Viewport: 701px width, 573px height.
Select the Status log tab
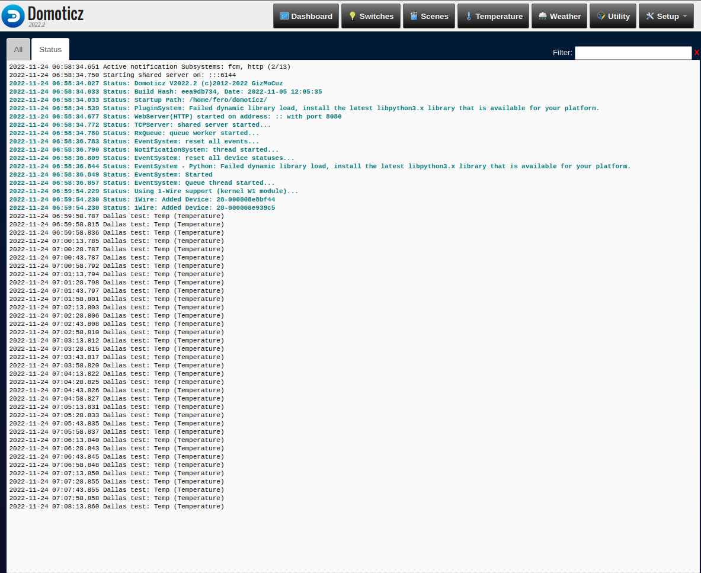(50, 49)
